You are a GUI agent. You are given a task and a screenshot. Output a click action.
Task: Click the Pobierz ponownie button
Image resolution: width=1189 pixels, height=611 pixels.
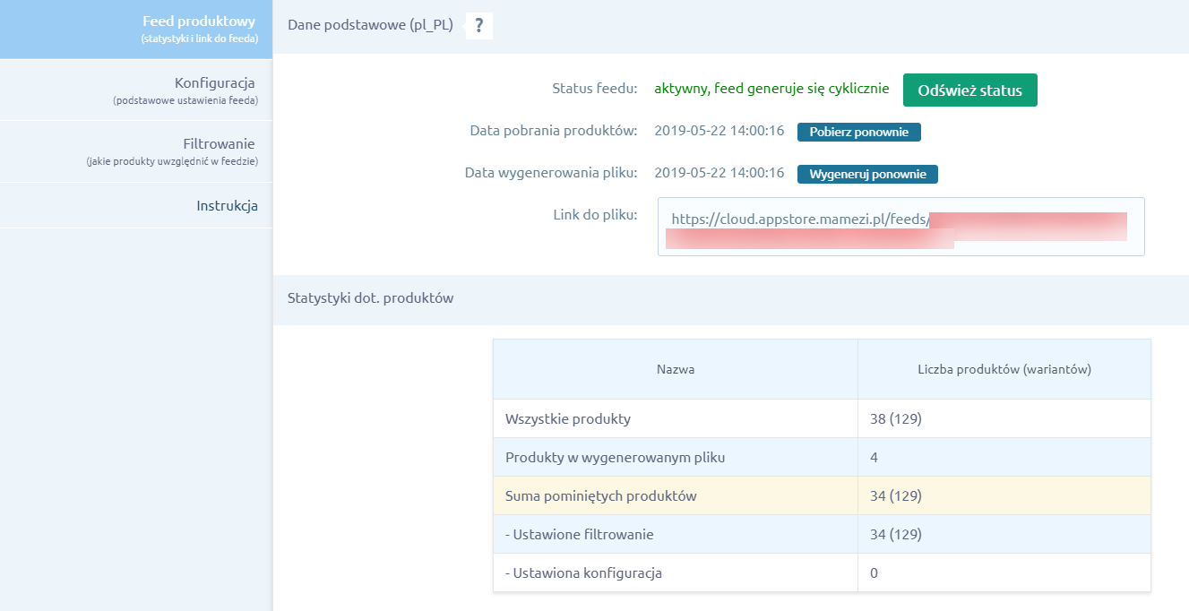click(x=858, y=132)
